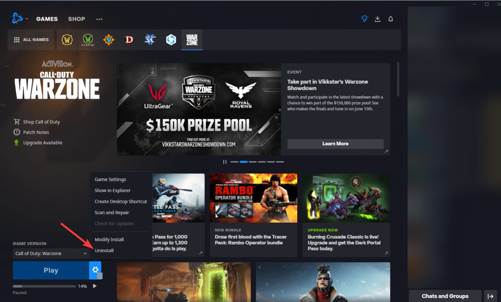Open the three-dot more menu

click(x=99, y=19)
